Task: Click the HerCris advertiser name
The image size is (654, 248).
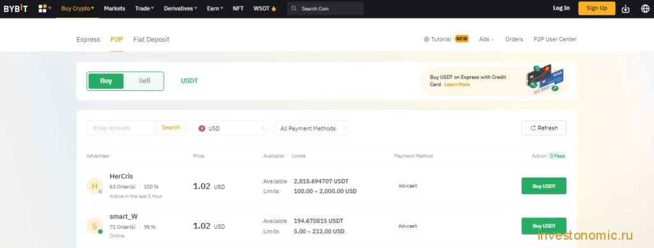Action: pos(121,176)
